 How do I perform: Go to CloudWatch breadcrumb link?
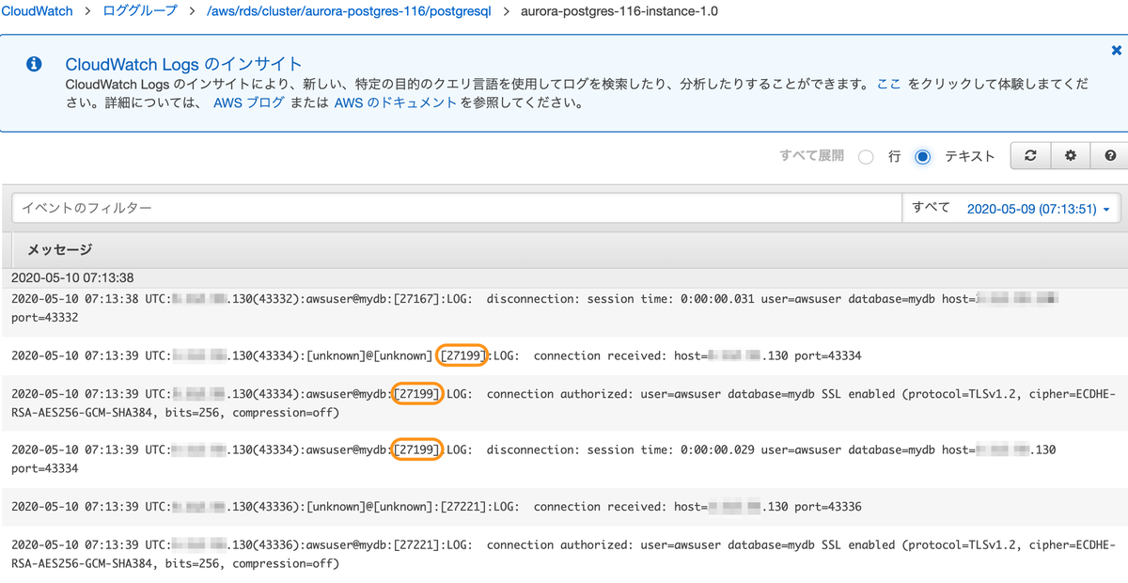[37, 11]
